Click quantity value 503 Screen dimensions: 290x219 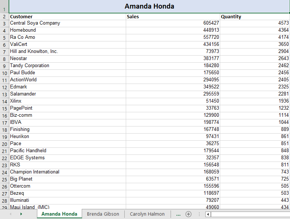pyautogui.click(x=255, y=194)
